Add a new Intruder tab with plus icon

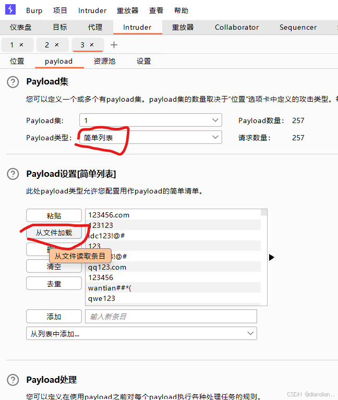click(x=114, y=45)
